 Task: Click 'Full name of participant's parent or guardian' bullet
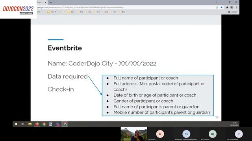pos(156,107)
